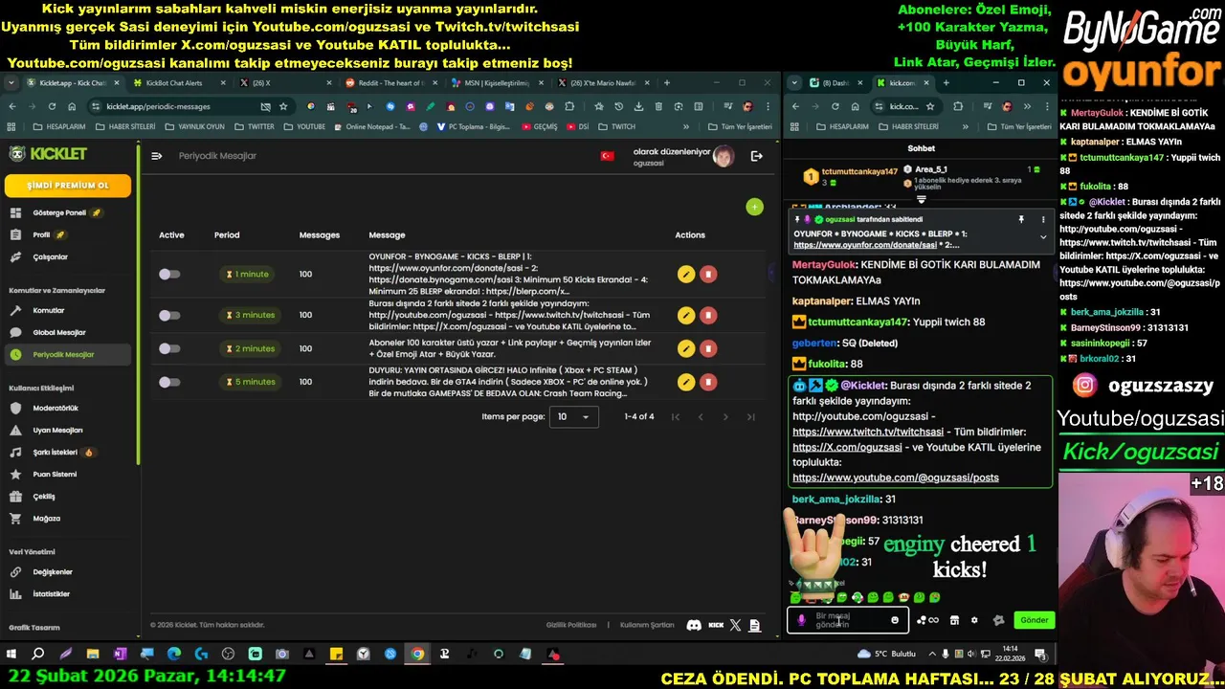1225x689 pixels.
Task: Open Global Mesajlar in sidebar
Action: click(x=59, y=333)
